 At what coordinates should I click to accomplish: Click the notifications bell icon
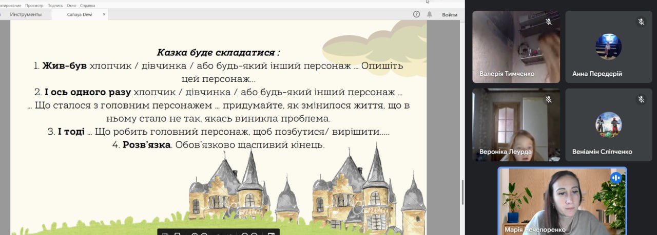[430, 14]
